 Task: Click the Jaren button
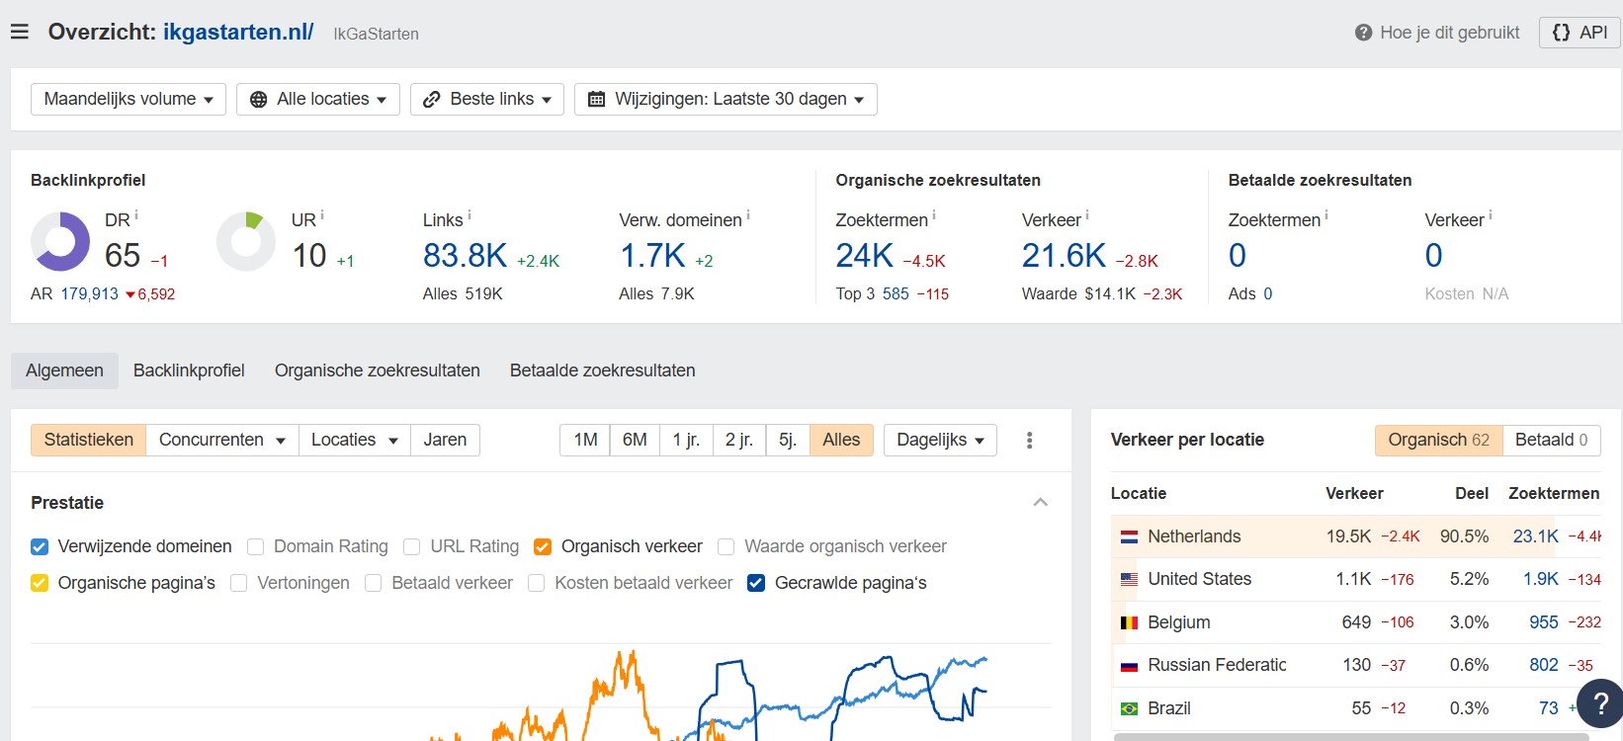pyautogui.click(x=445, y=440)
